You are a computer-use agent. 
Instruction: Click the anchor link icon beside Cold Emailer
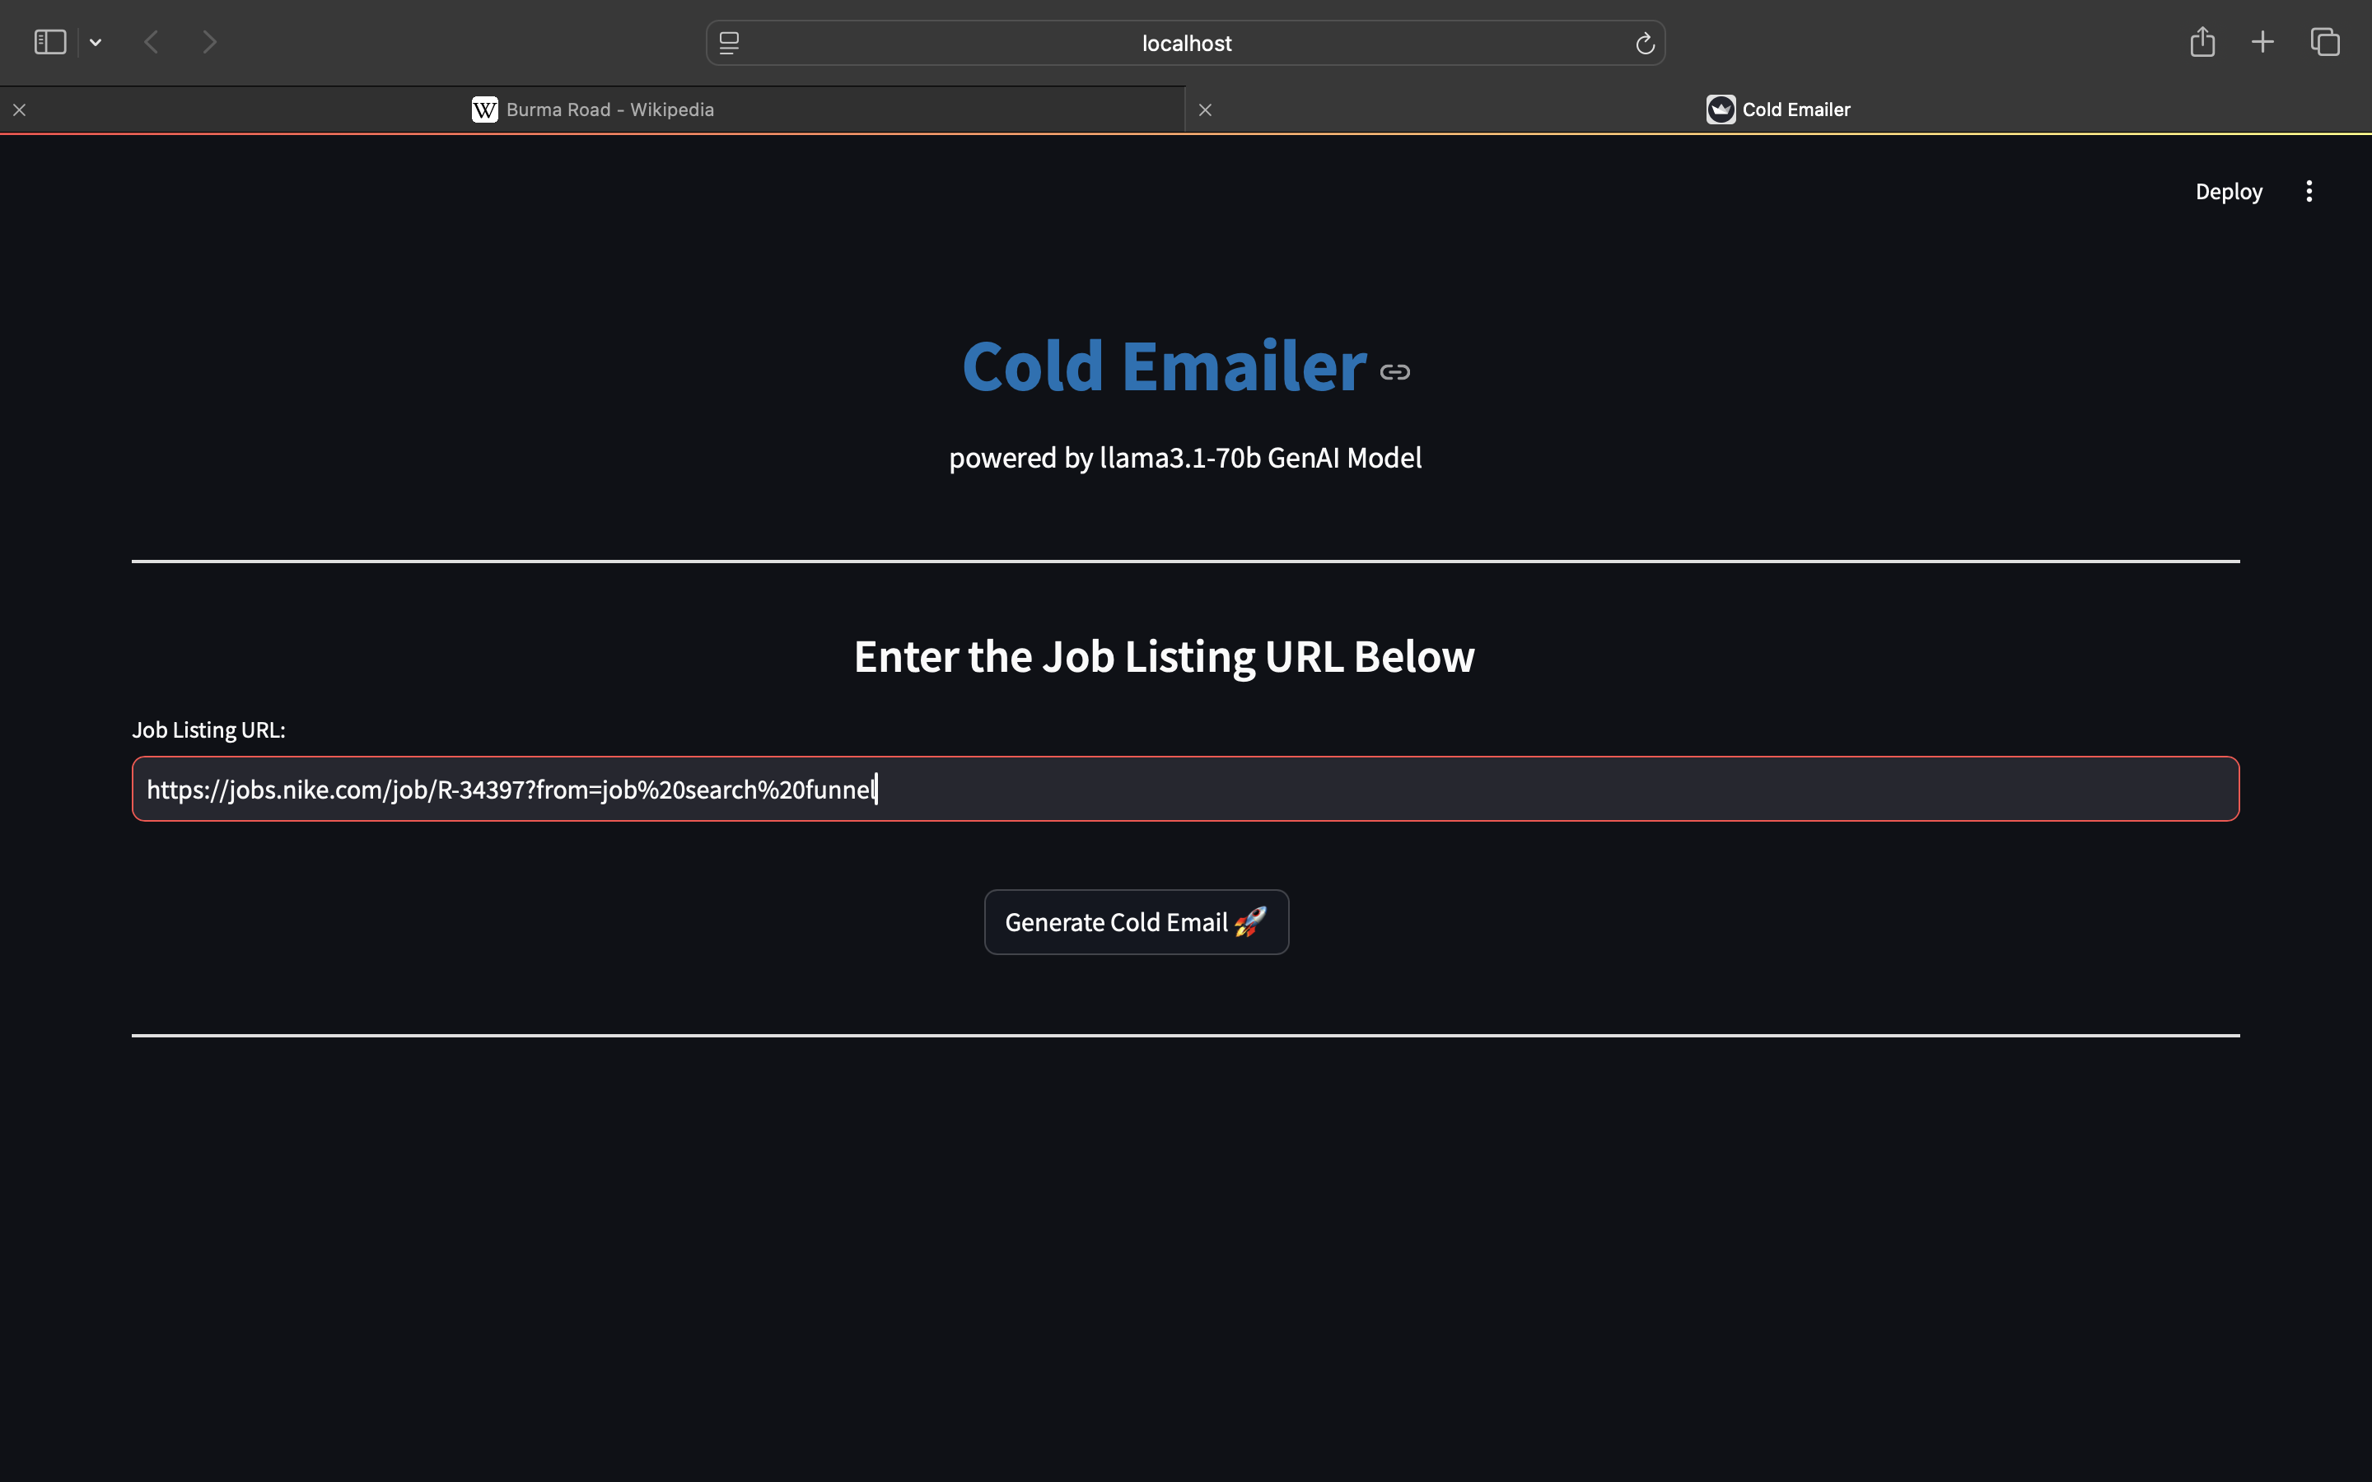coord(1394,371)
